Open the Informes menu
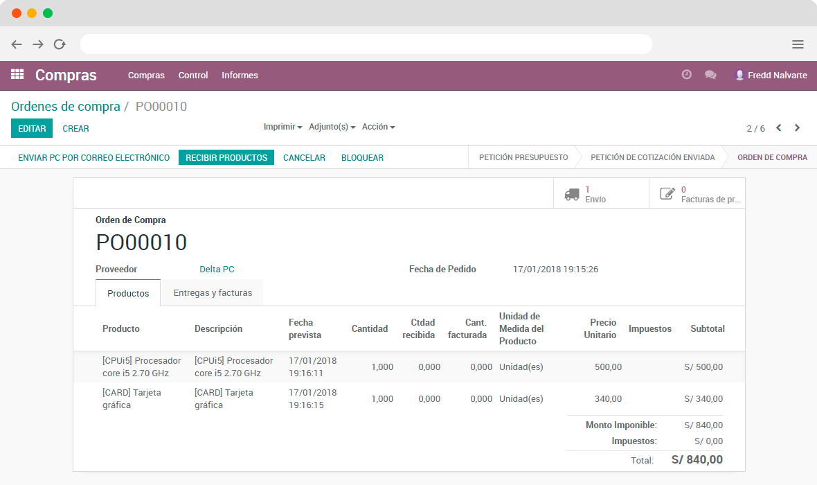 coord(240,75)
